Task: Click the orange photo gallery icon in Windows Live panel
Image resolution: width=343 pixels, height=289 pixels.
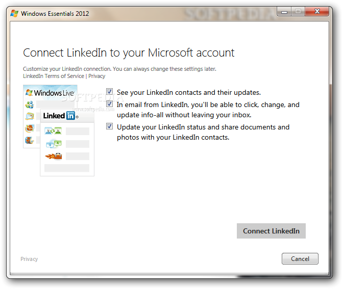Action: [x=30, y=128]
